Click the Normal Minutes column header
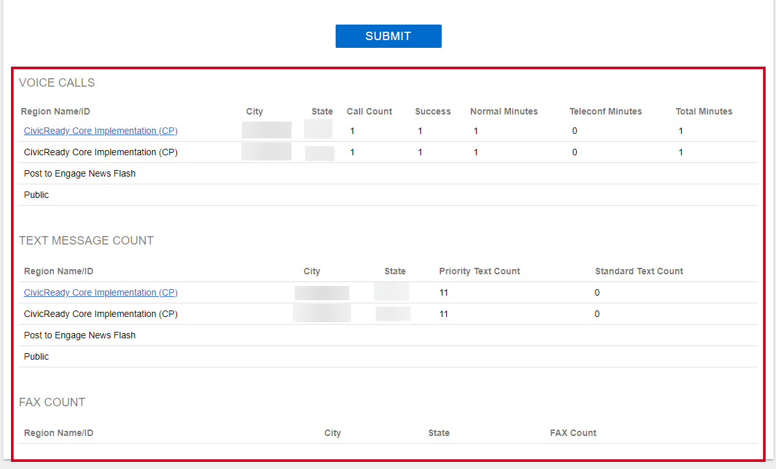 point(504,111)
